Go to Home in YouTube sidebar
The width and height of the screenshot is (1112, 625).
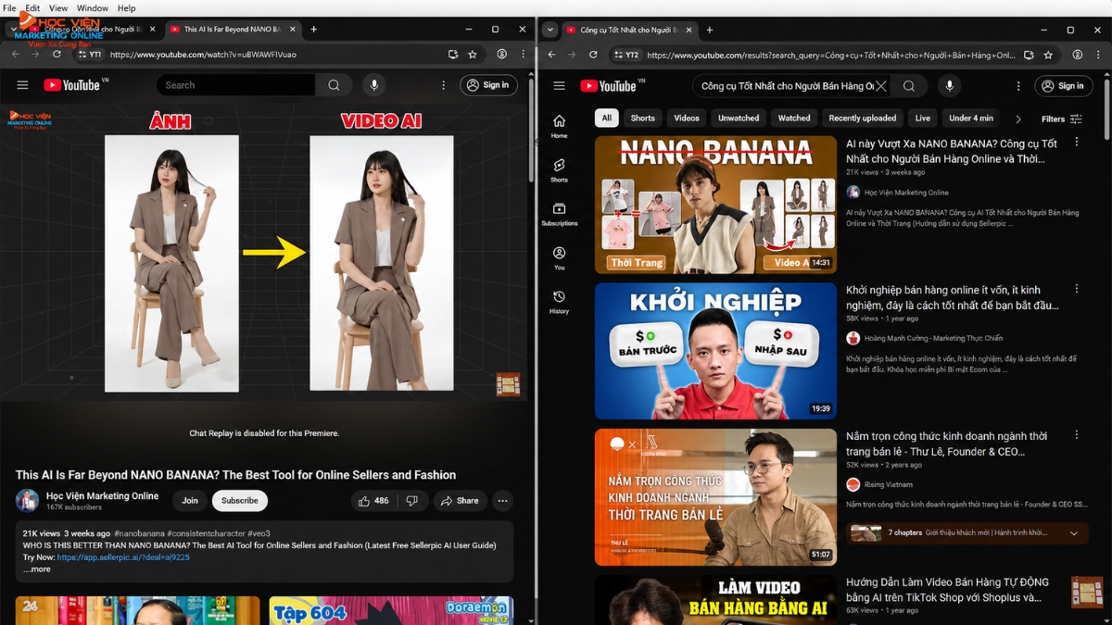tap(559, 126)
